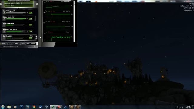Open Windows Media Player from taskbar

tap(15, 107)
